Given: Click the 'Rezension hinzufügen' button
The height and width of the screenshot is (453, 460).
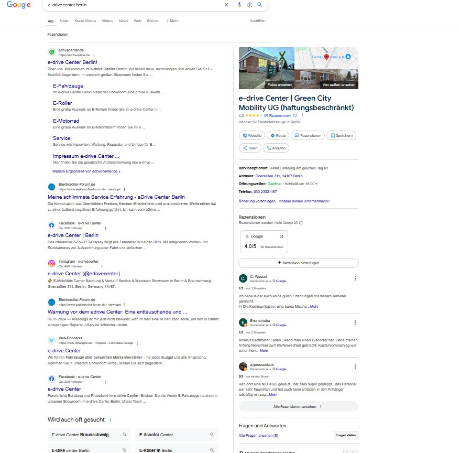Looking at the screenshot, I should click(298, 263).
